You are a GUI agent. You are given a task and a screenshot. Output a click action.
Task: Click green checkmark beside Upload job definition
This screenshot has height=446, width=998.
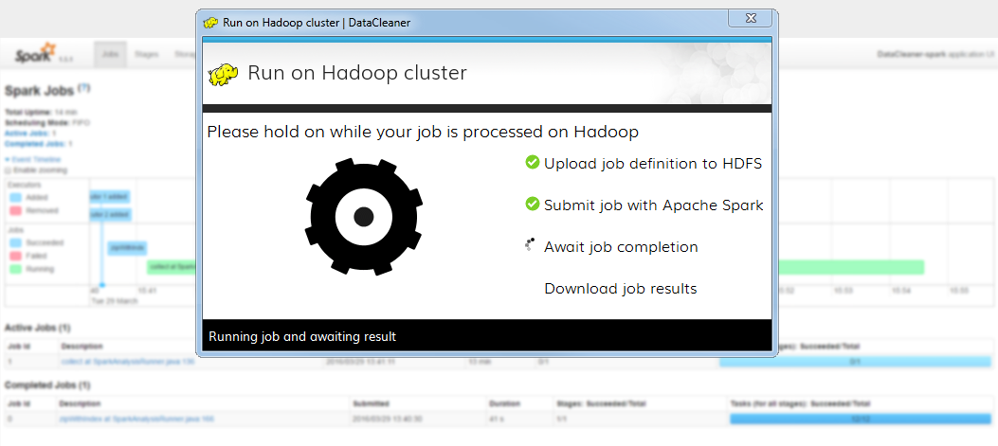tap(532, 162)
